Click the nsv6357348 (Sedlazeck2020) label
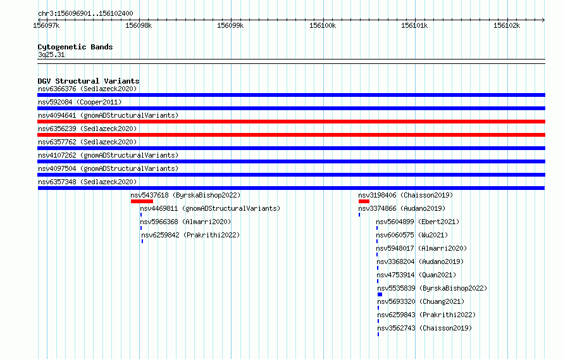This screenshot has width=563, height=359. 87,182
